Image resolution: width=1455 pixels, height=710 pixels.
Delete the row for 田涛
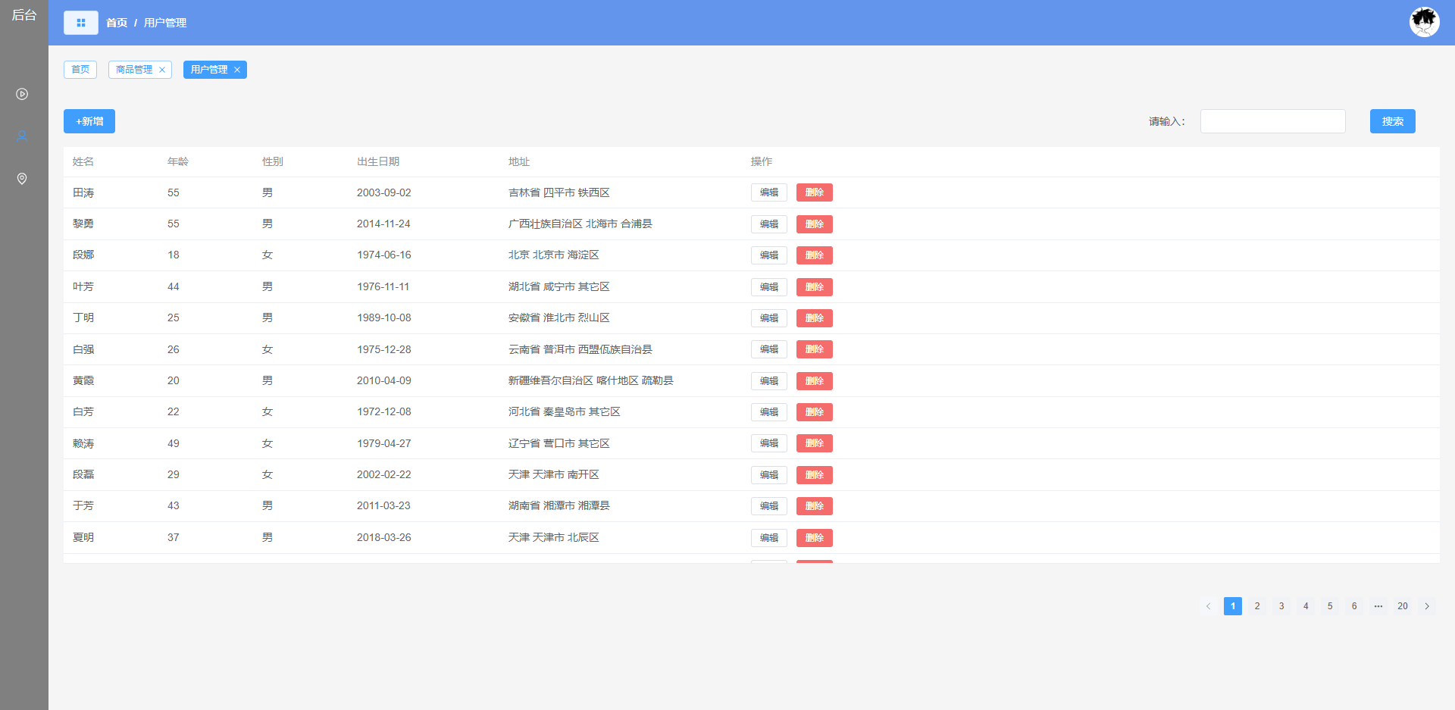(x=815, y=192)
